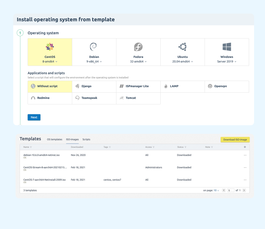Click the Redmine script name
Viewport: 265px width, 229px height.
(x=43, y=98)
